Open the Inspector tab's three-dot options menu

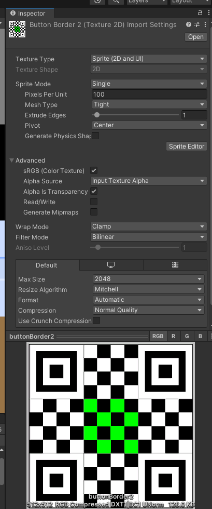coord(208,12)
